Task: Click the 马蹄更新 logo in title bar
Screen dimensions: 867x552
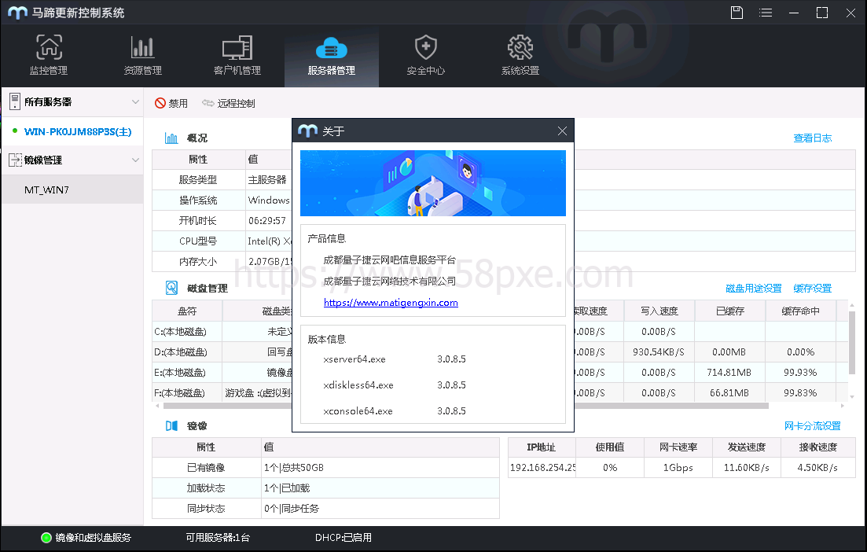Action: coord(18,13)
